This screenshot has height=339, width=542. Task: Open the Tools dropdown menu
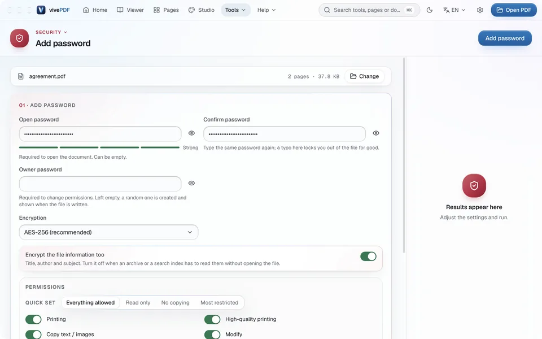pyautogui.click(x=235, y=10)
